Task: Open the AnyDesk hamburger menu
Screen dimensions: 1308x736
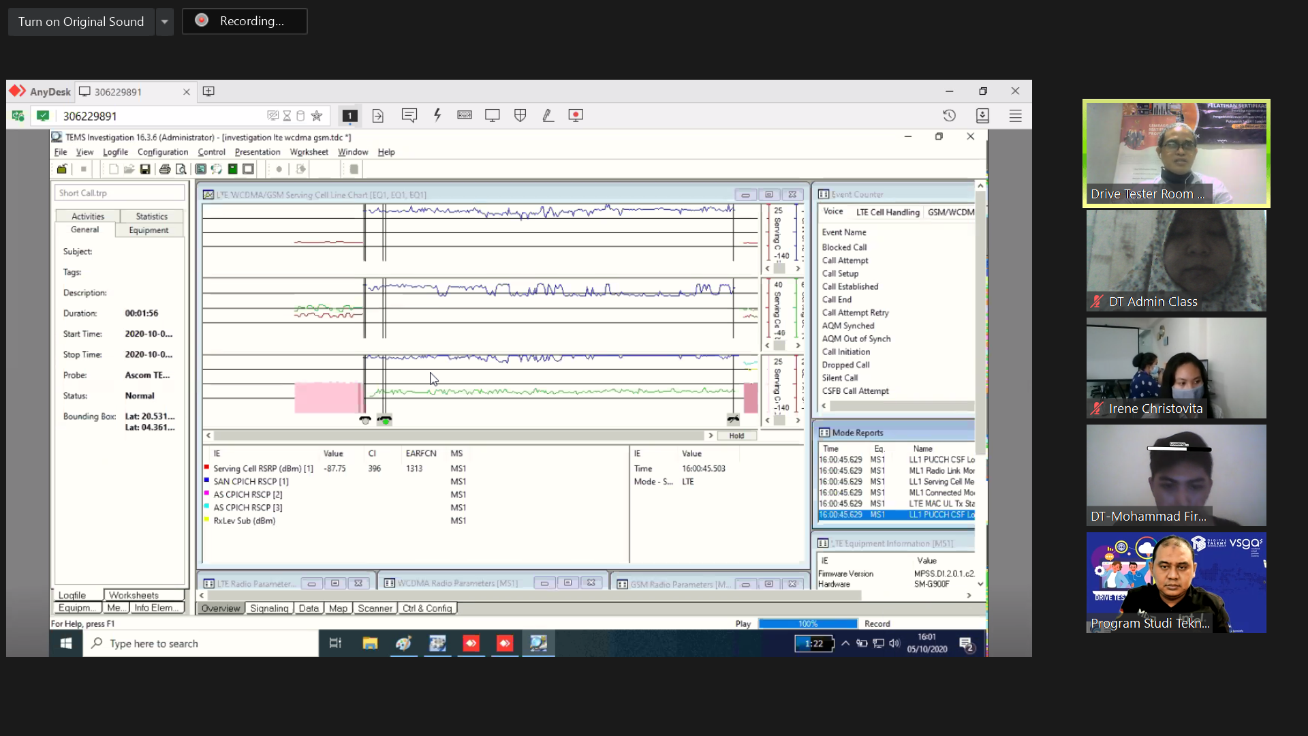Action: pos(1015,115)
